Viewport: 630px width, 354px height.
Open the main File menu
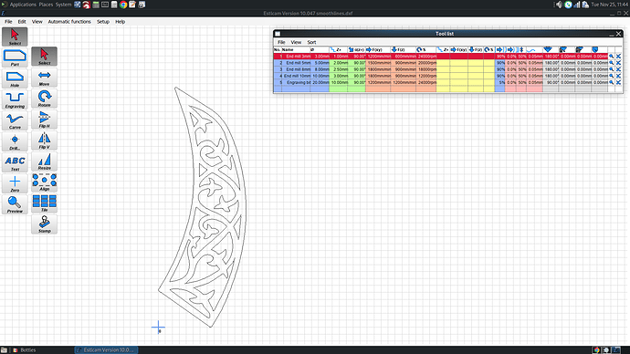8,22
